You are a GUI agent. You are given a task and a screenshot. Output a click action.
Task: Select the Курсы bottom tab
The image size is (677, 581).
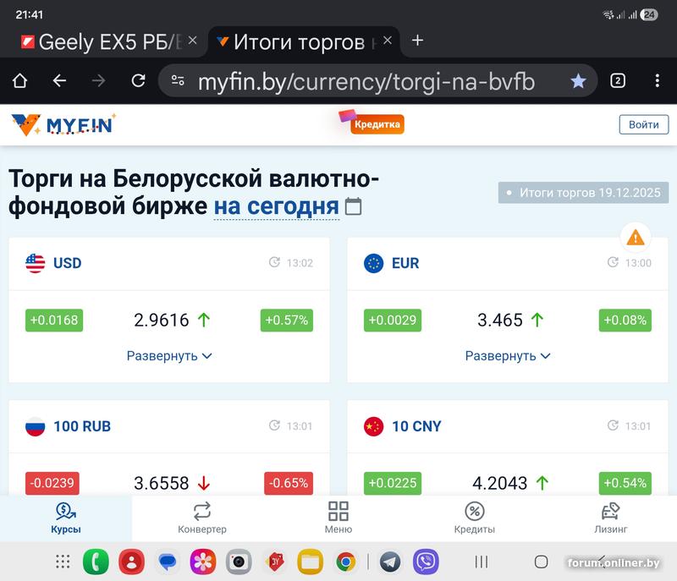point(66,518)
